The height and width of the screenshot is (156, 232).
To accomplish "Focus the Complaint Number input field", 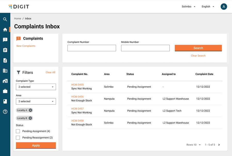I will pos(92,48).
